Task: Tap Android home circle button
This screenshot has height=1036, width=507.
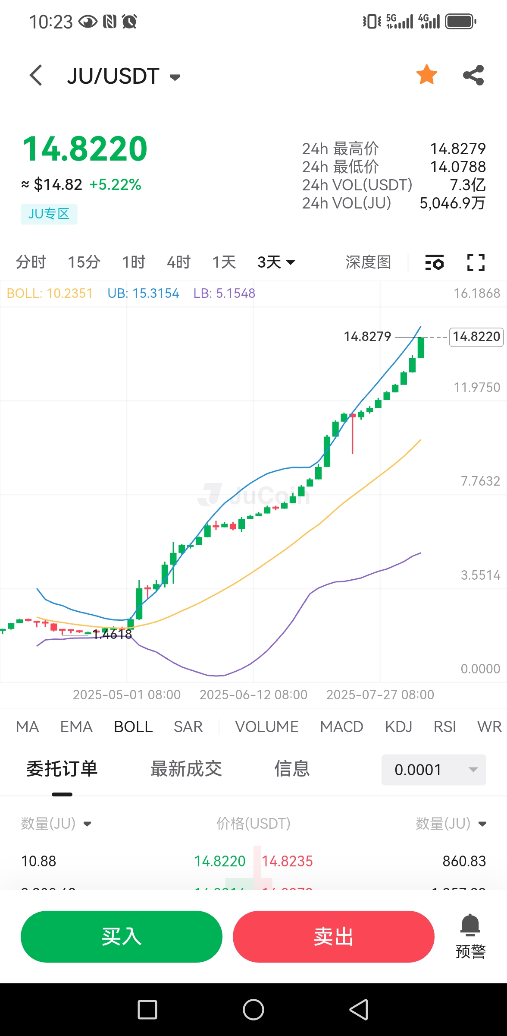Action: [x=253, y=1010]
